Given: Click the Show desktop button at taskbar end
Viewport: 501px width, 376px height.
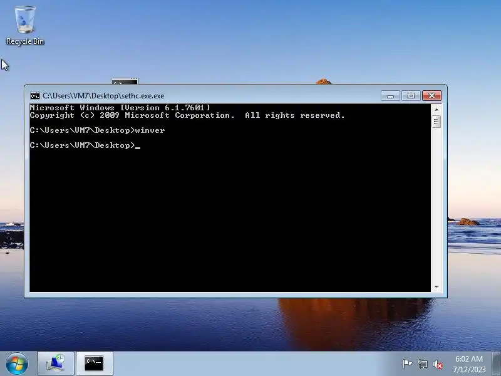Looking at the screenshot, I should tap(497, 363).
